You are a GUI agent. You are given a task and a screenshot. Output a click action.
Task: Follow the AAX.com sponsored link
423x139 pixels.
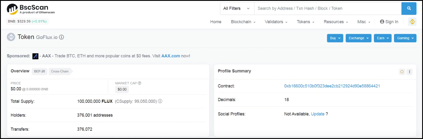(x=171, y=56)
